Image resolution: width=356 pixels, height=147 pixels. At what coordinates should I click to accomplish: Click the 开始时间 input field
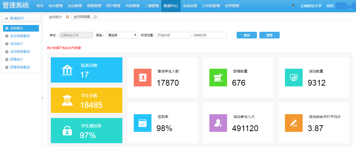173,35
